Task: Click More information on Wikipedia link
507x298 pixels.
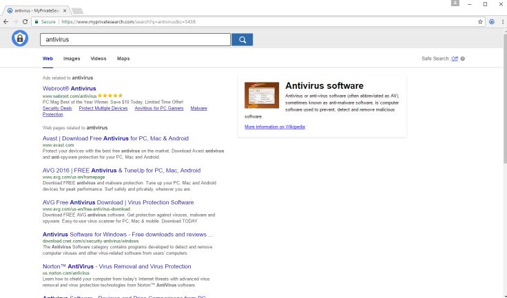Action: coord(275,127)
